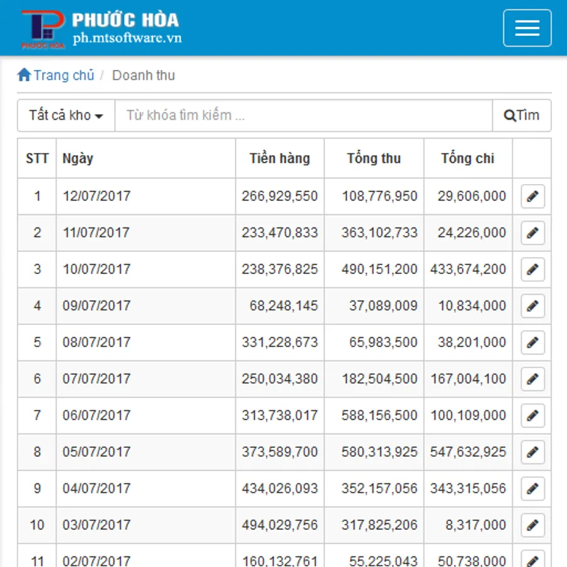This screenshot has height=567, width=567.
Task: Focus the Từ khóa tìm kiếm field
Action: pos(303,115)
